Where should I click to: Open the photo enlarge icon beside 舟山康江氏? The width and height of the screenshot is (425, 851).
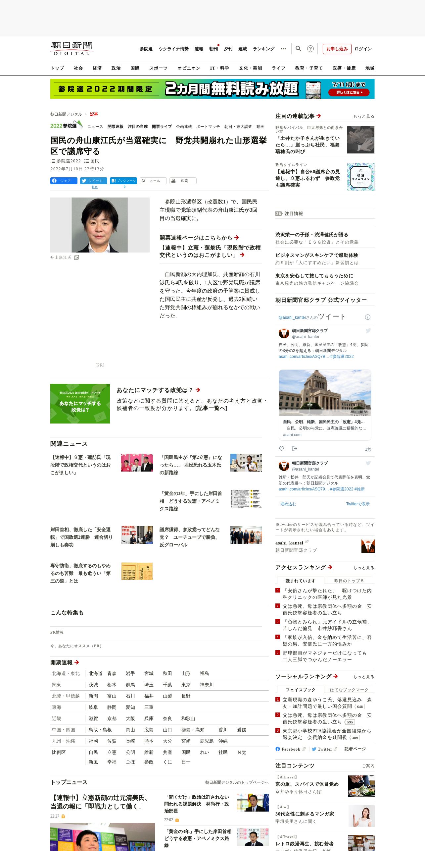[76, 257]
